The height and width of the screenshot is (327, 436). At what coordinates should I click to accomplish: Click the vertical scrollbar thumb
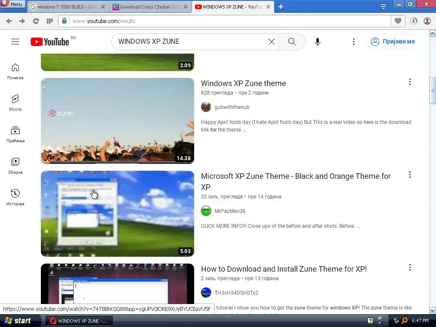[x=433, y=90]
